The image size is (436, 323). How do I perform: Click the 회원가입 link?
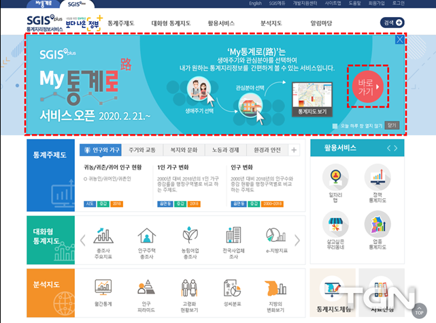(377, 3)
